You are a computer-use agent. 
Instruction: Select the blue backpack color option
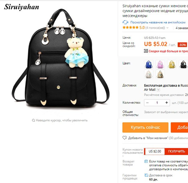tap(149, 64)
